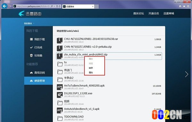The image size is (192, 122).
Task: Switch to the 硬盘管理 sidebar item
Action: pos(38,81)
